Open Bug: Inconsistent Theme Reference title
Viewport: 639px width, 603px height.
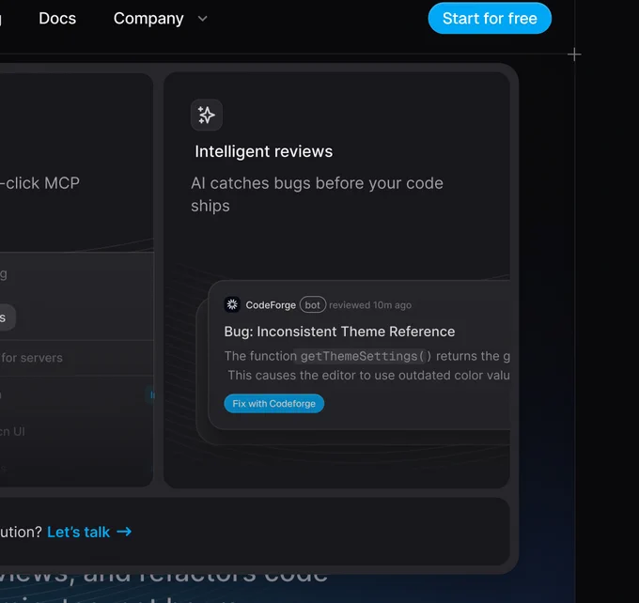[339, 332]
